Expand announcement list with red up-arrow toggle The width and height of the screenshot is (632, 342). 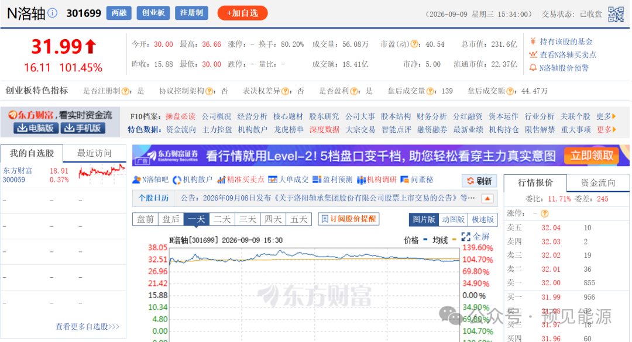(487, 198)
